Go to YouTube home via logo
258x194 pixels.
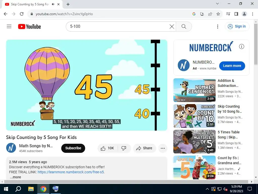29,27
